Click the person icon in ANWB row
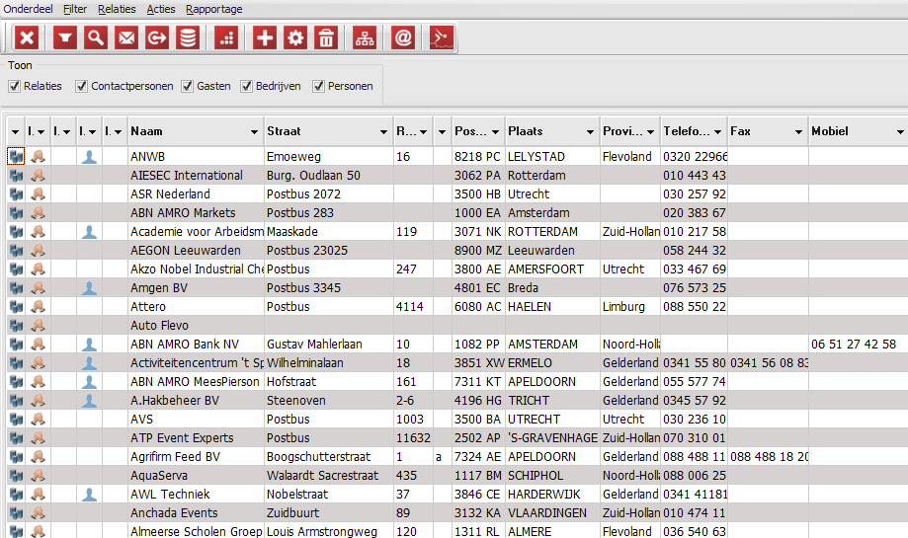Screen dimensions: 908x538 89,157
